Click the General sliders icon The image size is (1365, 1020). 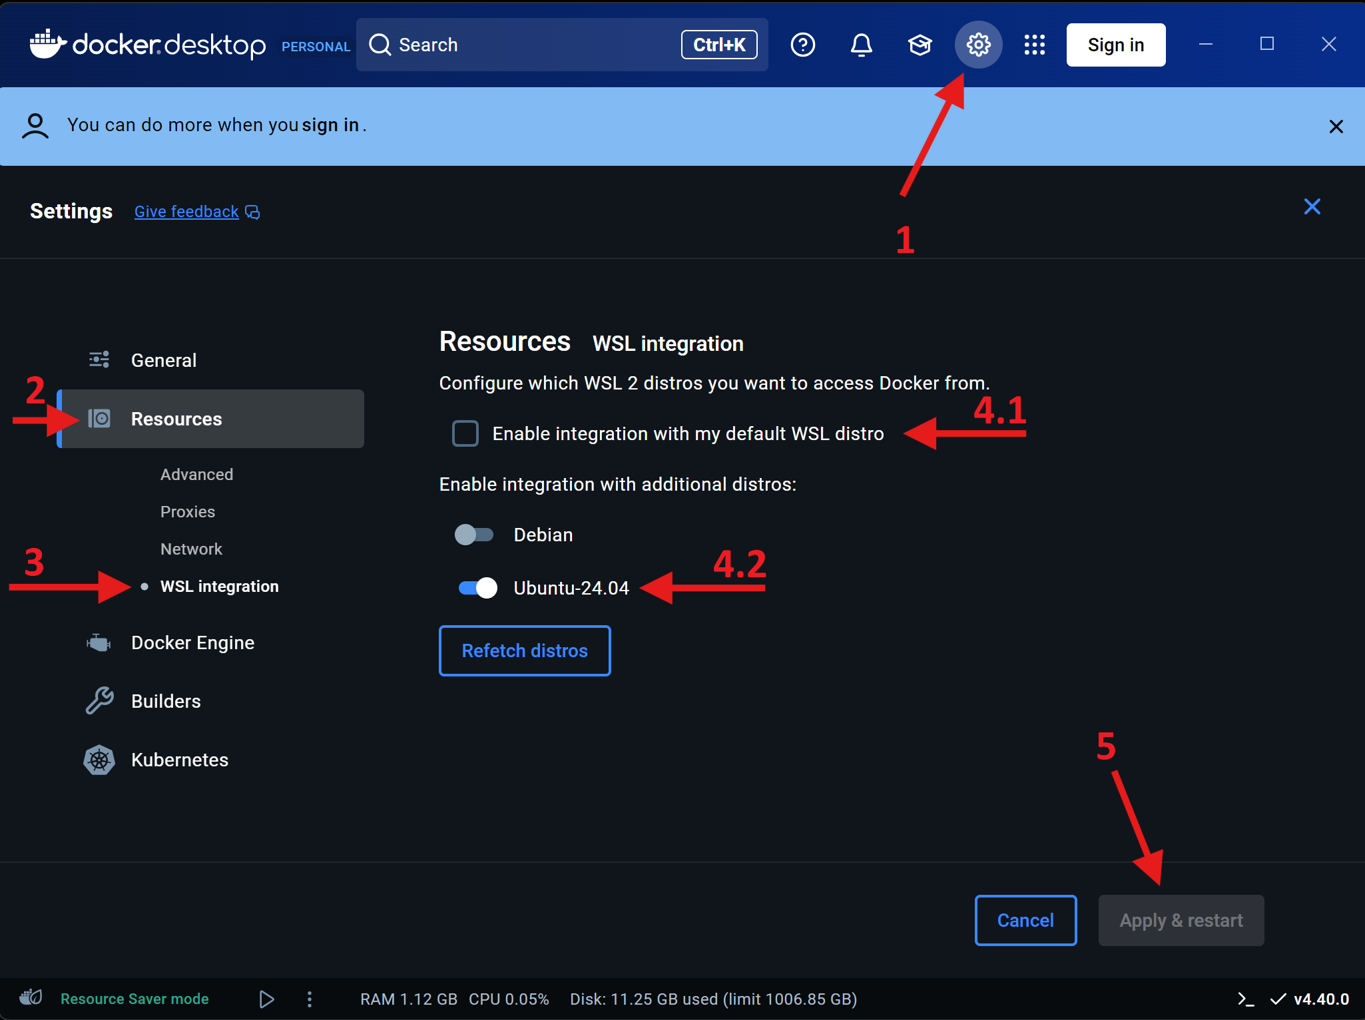tap(99, 360)
